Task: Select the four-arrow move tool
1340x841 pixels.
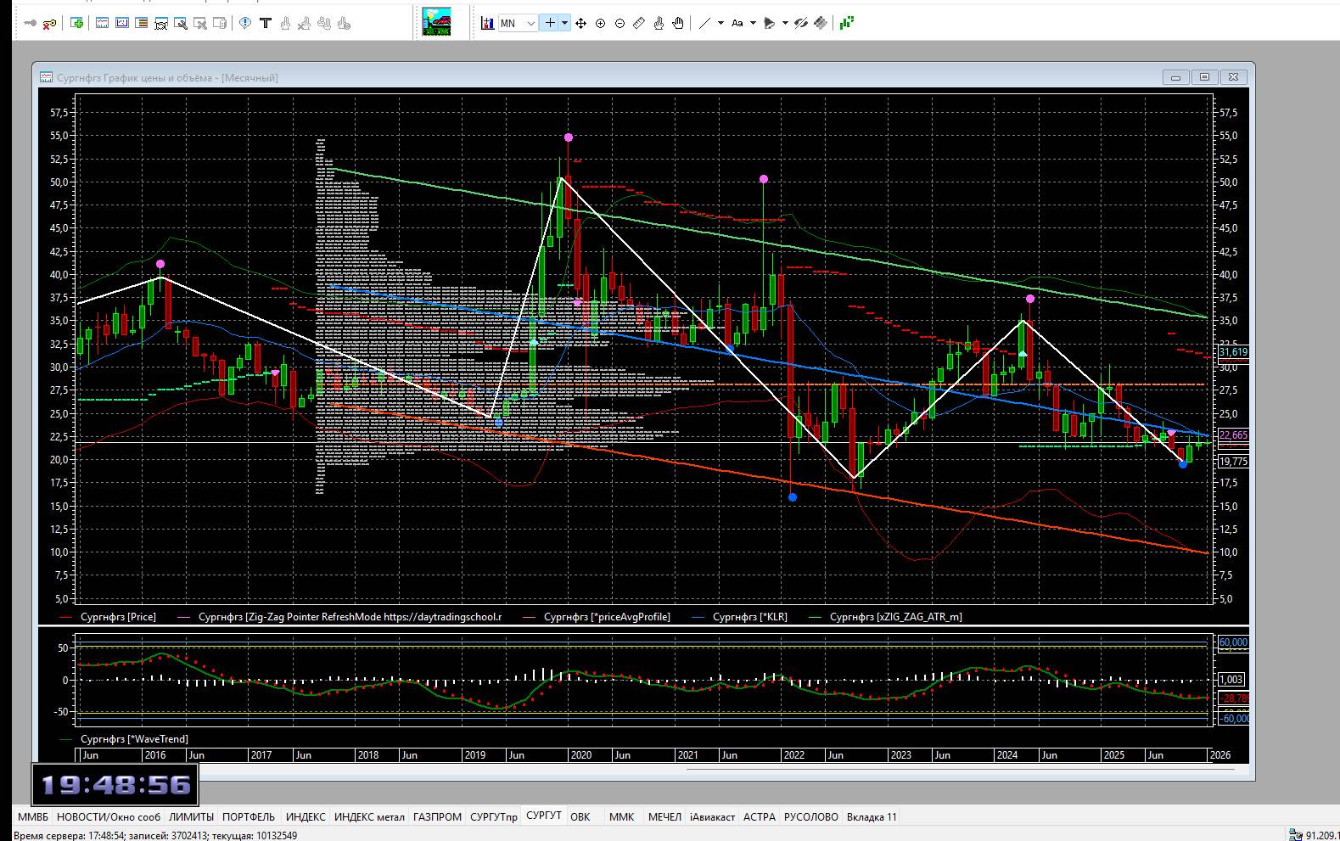Action: (x=580, y=23)
